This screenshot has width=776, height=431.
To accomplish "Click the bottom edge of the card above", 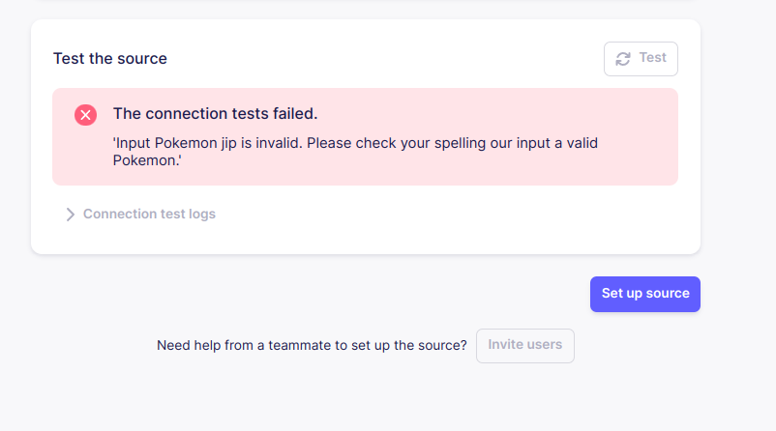I will (365, 1).
